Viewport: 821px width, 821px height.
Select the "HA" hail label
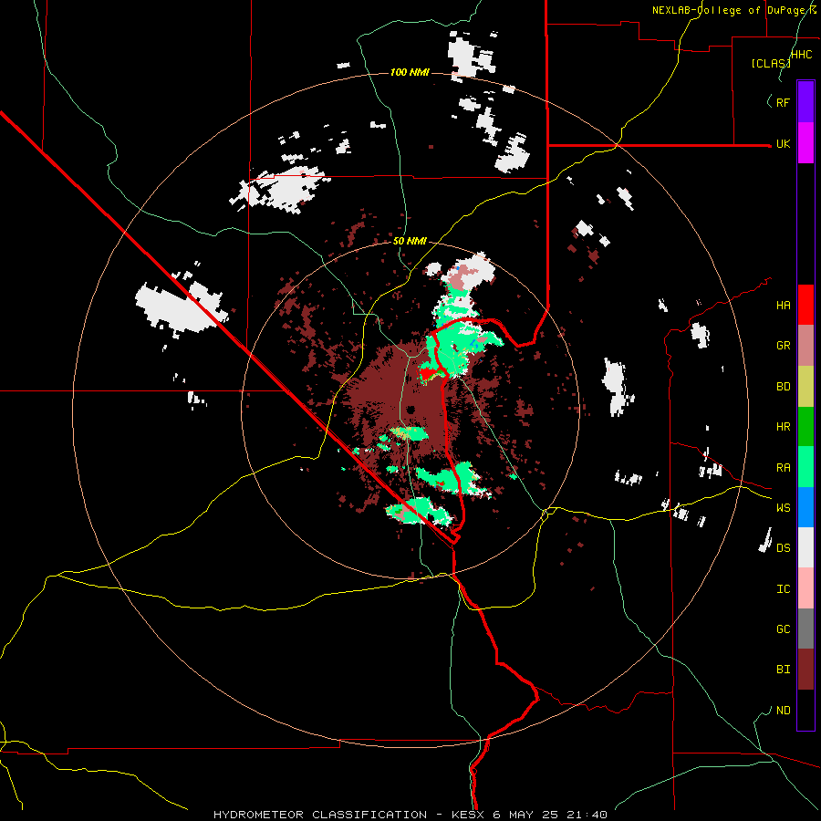tap(783, 306)
